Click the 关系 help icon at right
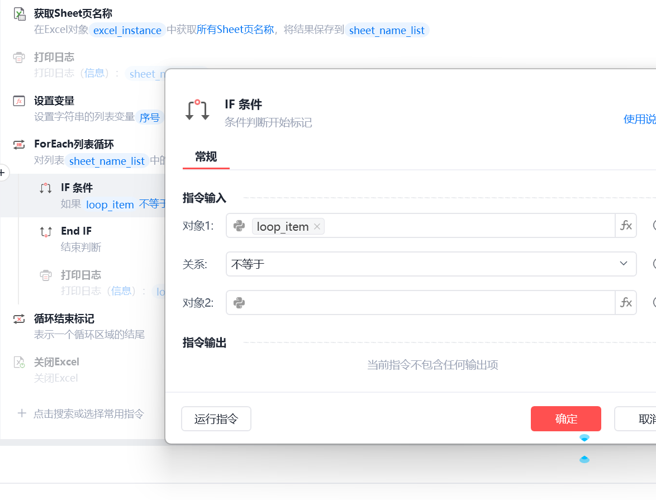 (x=654, y=264)
